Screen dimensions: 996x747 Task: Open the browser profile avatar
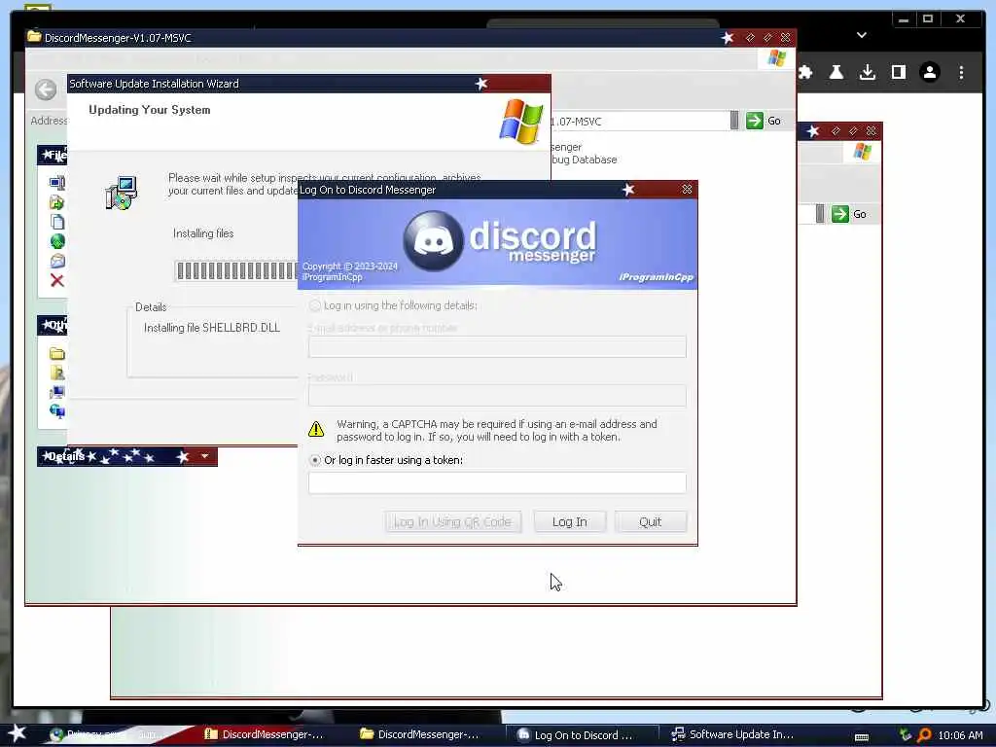(x=929, y=72)
